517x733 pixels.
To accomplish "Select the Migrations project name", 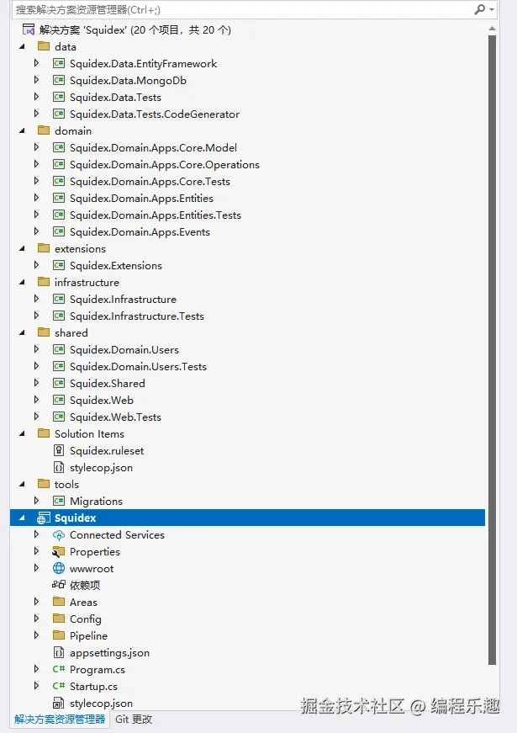I will pos(96,501).
